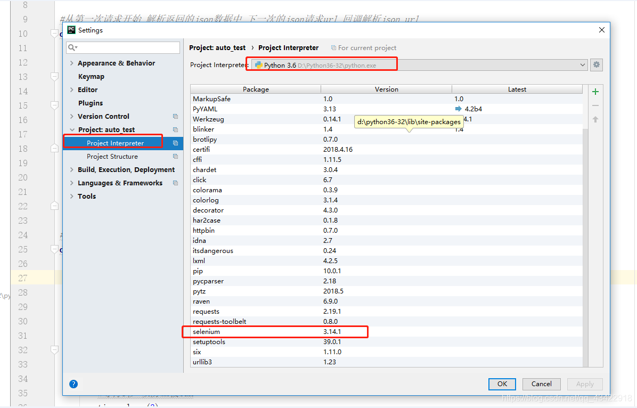637x408 pixels.
Task: Select the requests 2.19.1 package row
Action: point(386,312)
